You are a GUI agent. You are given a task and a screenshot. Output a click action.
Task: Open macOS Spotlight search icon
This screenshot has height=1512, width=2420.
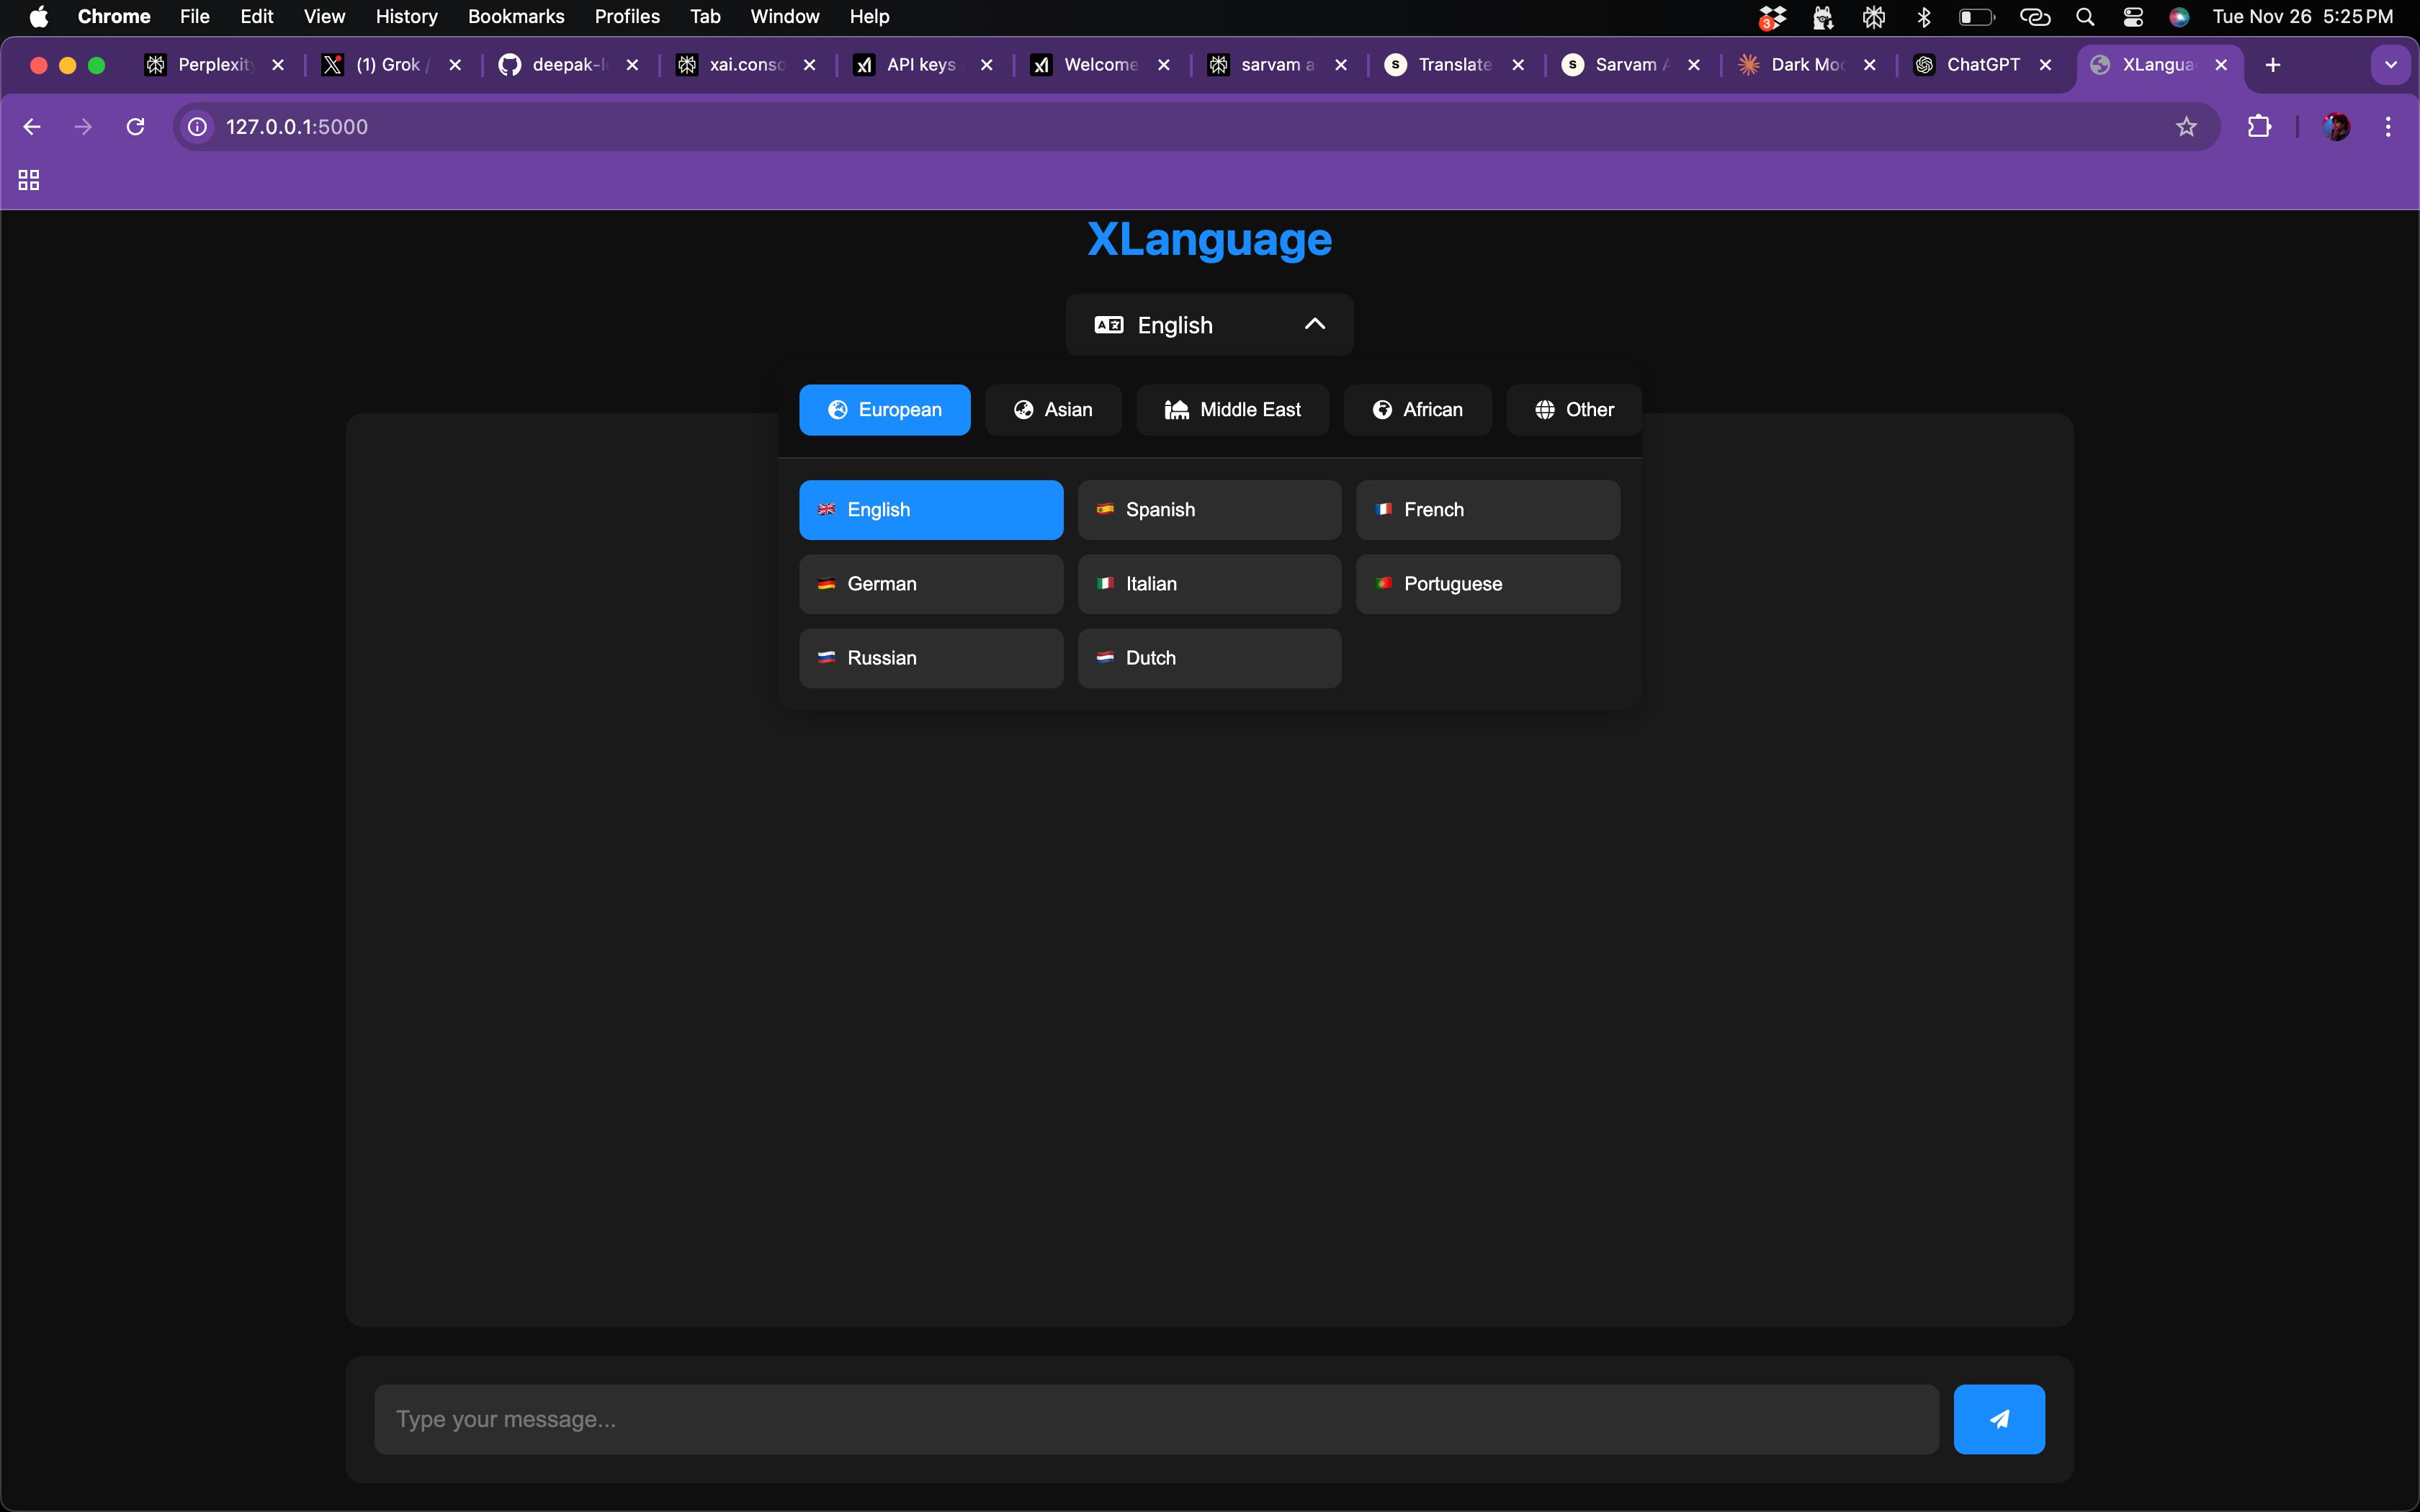(2085, 17)
